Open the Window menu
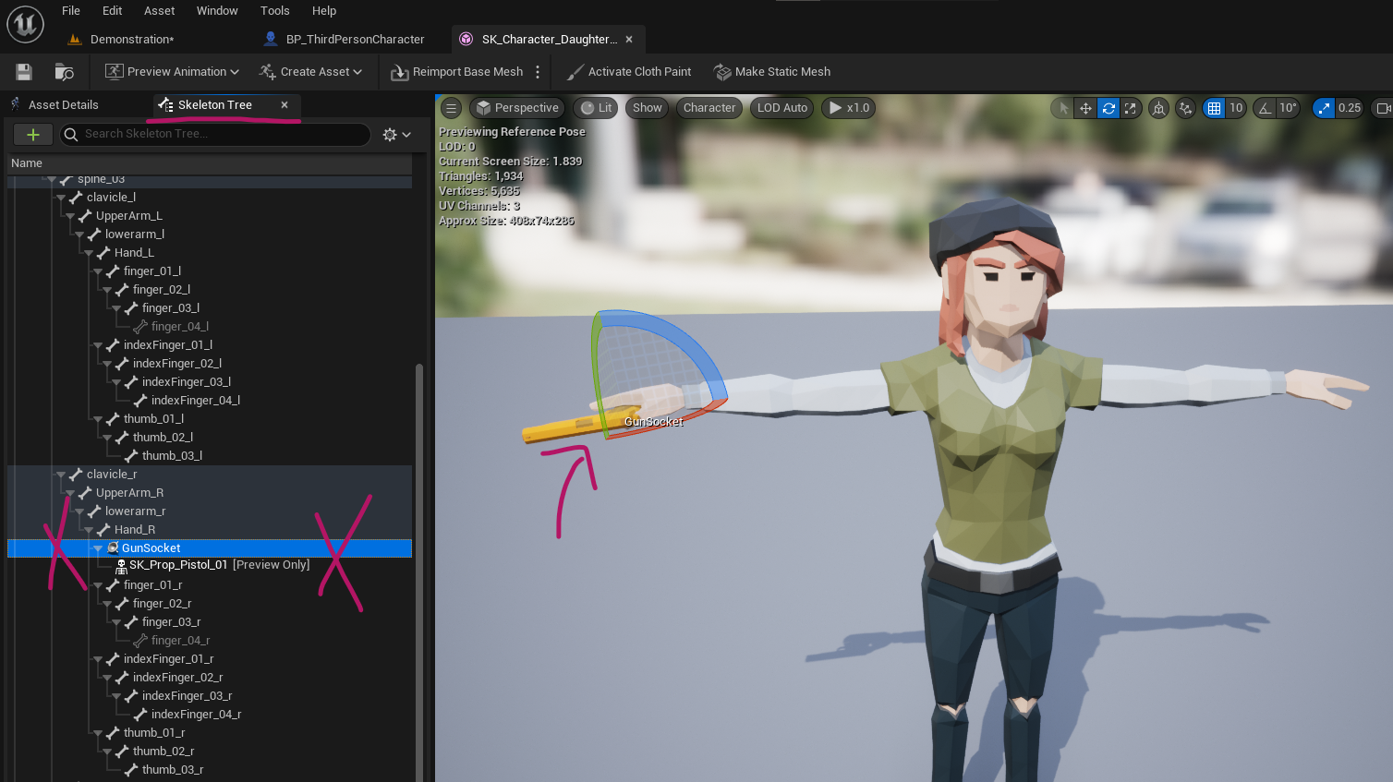1393x782 pixels. tap(217, 10)
